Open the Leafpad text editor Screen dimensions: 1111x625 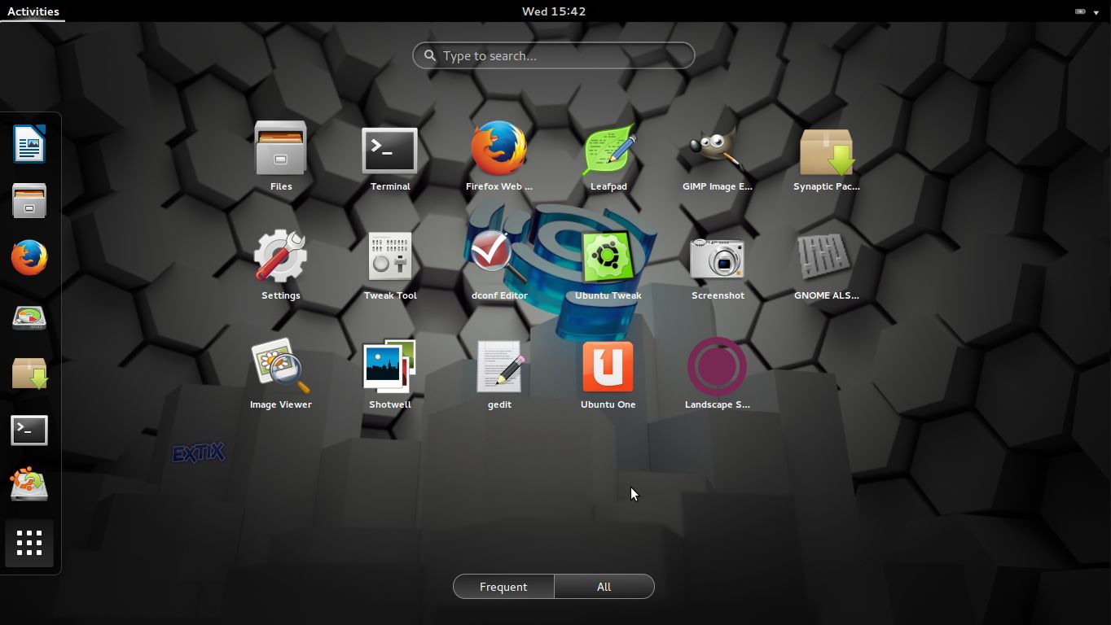[608, 150]
